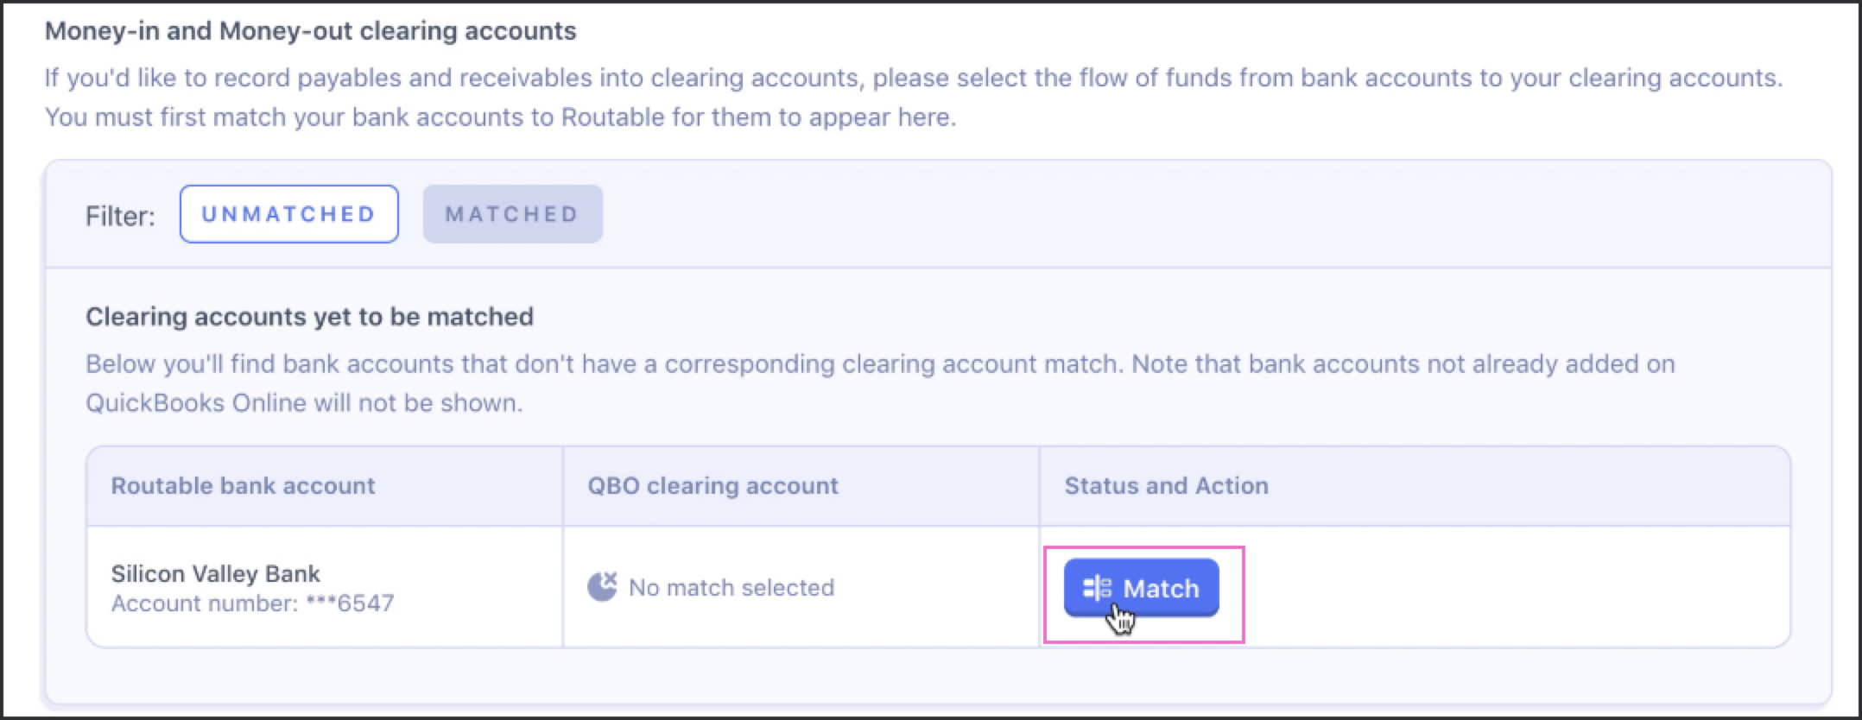Click the 'Status and Action' column header
The width and height of the screenshot is (1862, 720).
[x=1167, y=486]
